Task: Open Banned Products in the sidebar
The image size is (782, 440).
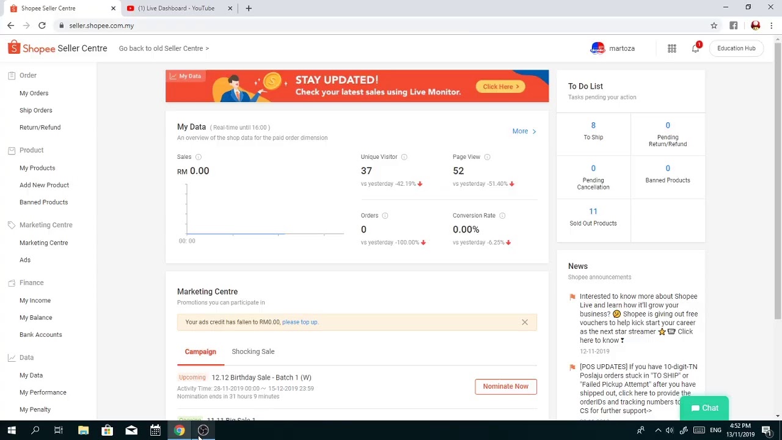Action: [x=43, y=202]
